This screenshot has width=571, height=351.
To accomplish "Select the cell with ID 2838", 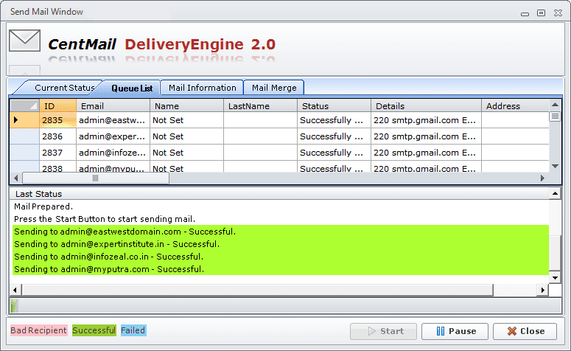I will 58,167.
